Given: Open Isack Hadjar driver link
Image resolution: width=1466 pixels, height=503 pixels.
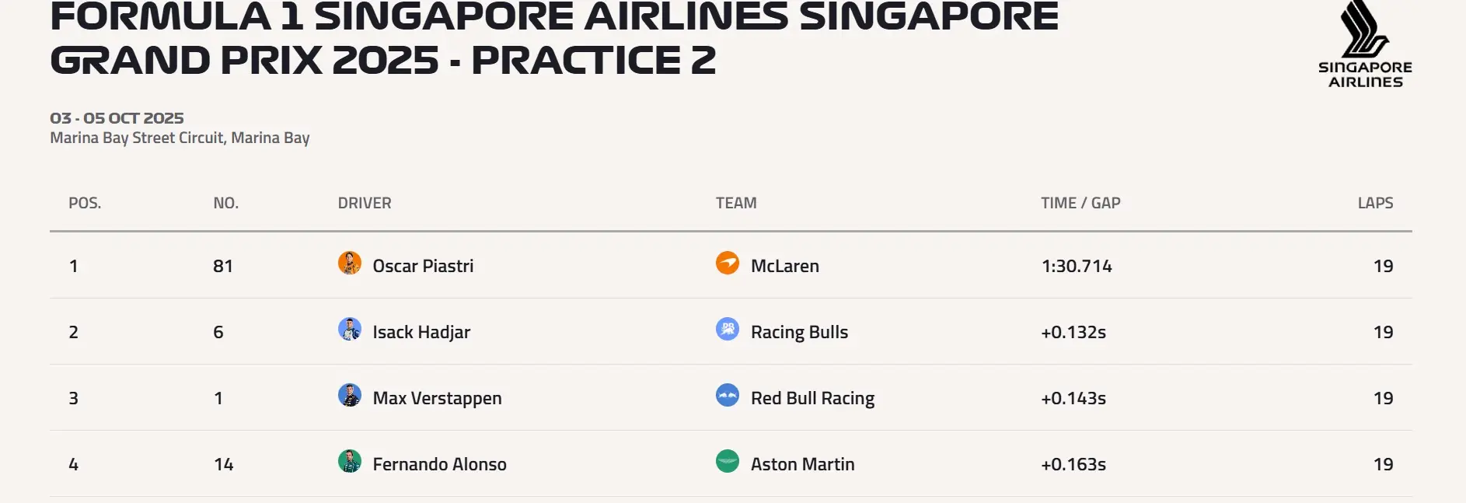Looking at the screenshot, I should click(x=421, y=332).
